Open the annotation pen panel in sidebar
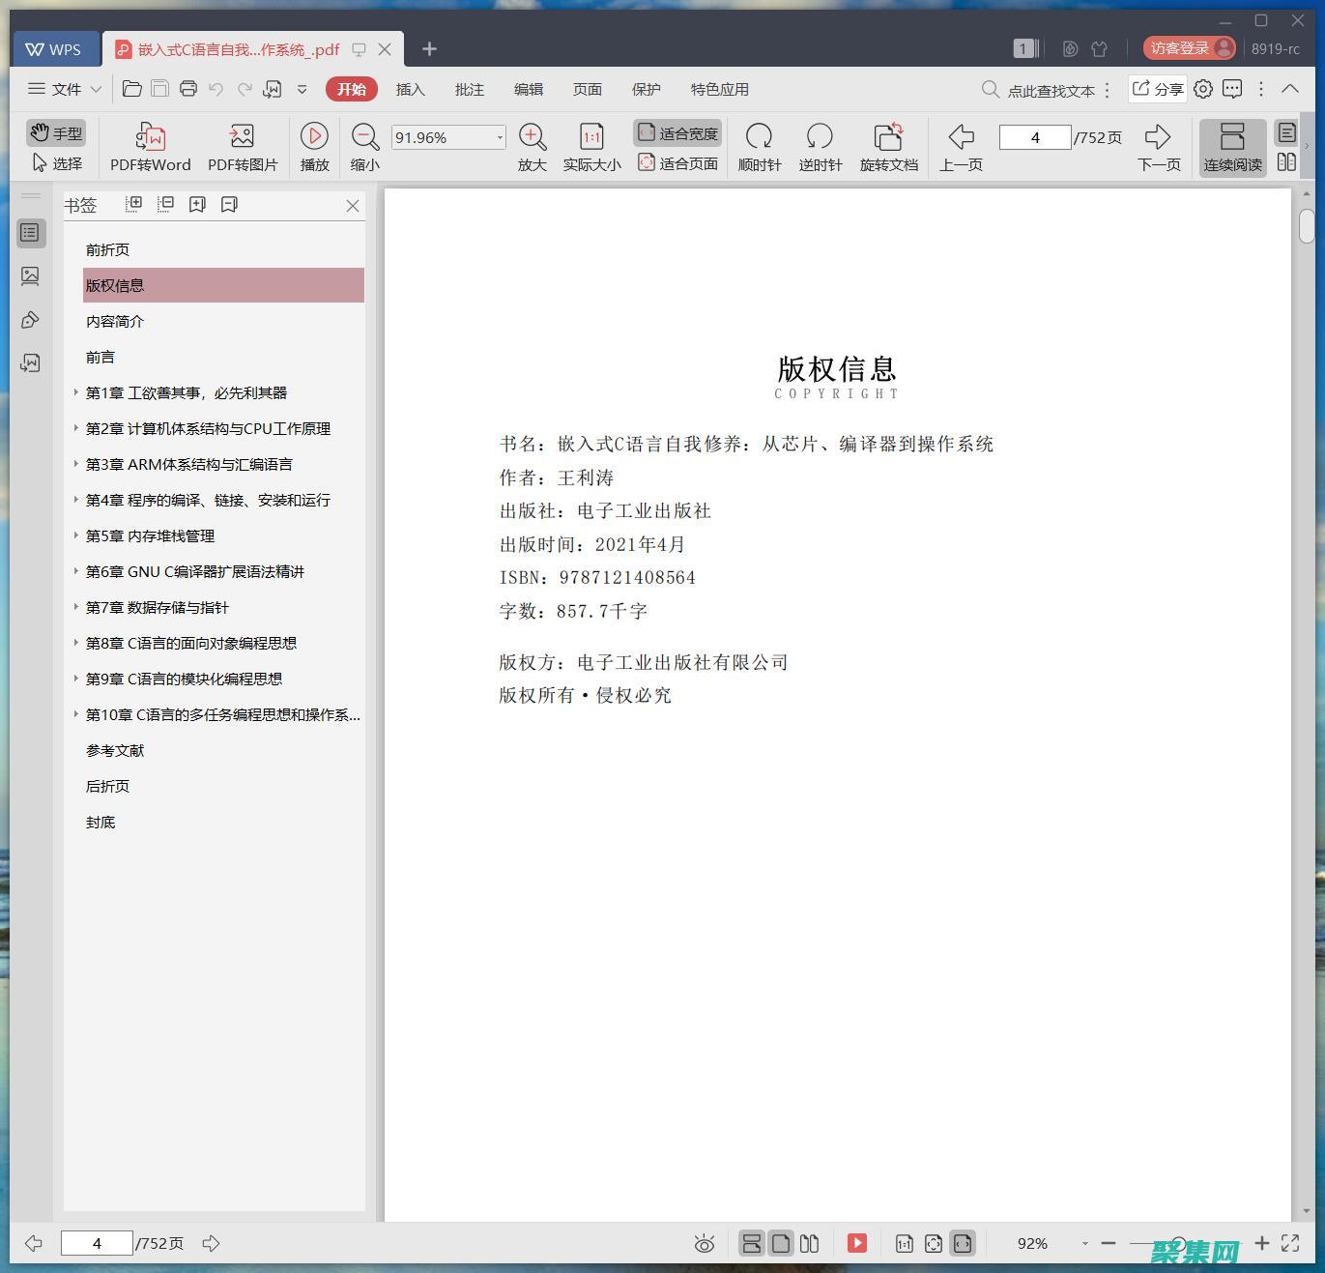Screen dimensions: 1325x1273 [x=31, y=319]
